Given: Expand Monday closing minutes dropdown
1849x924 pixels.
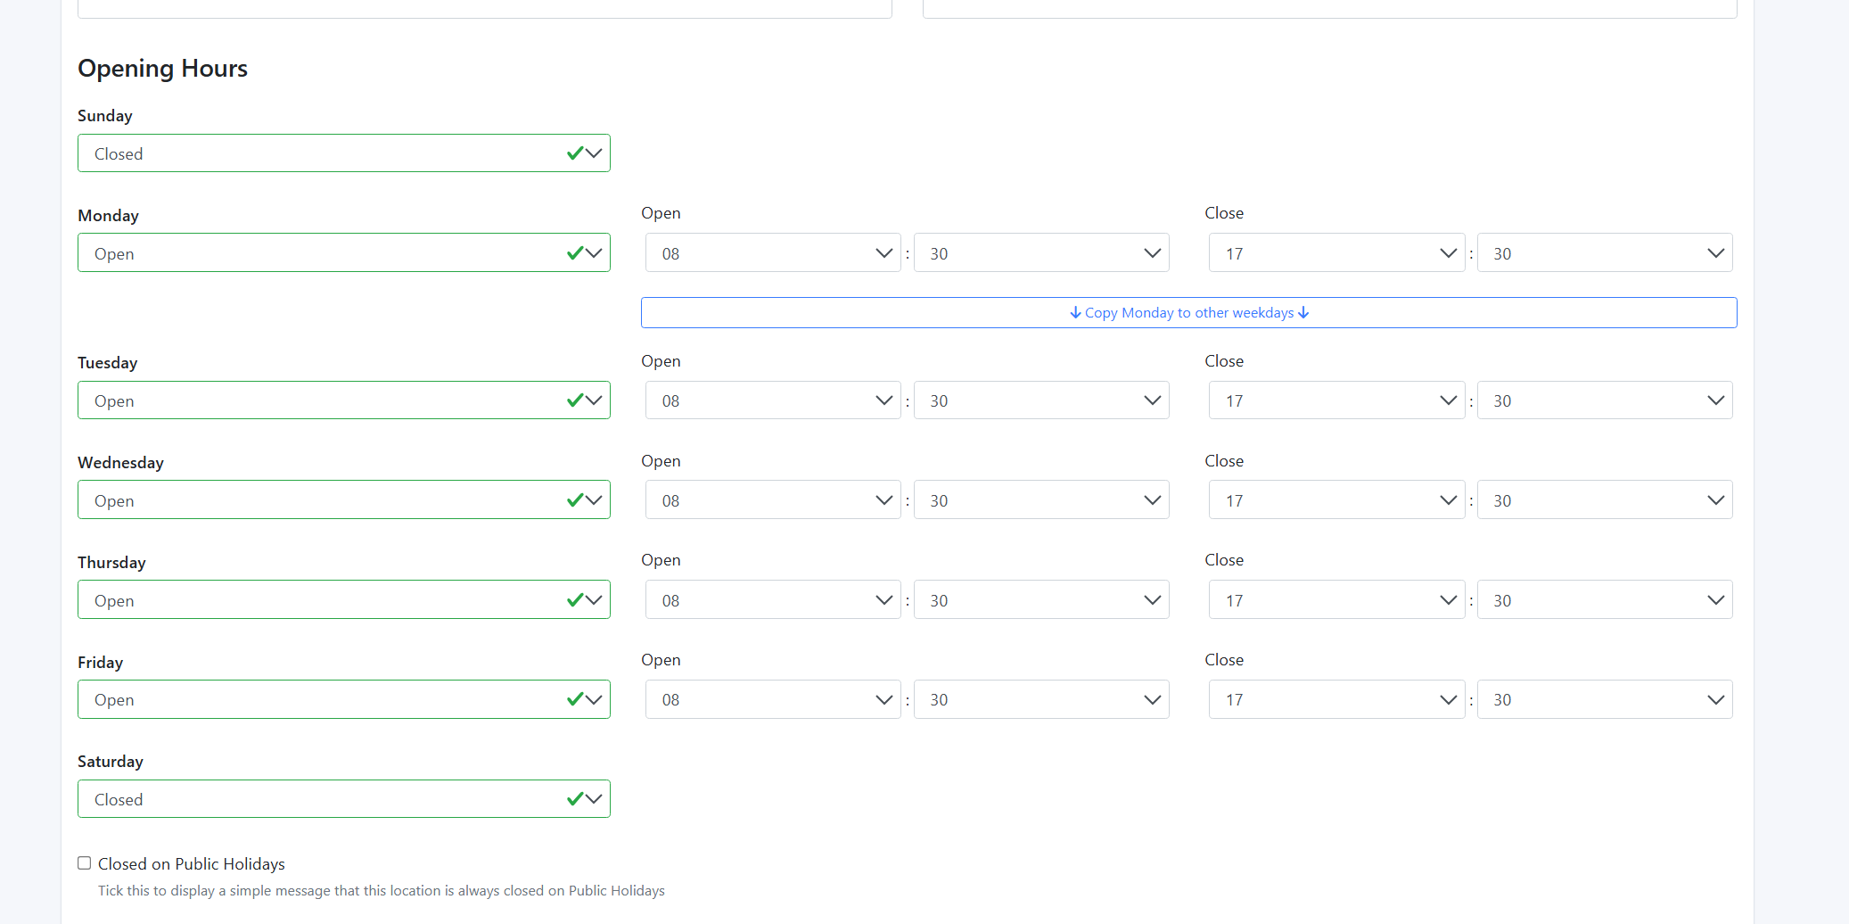Looking at the screenshot, I should (1604, 253).
